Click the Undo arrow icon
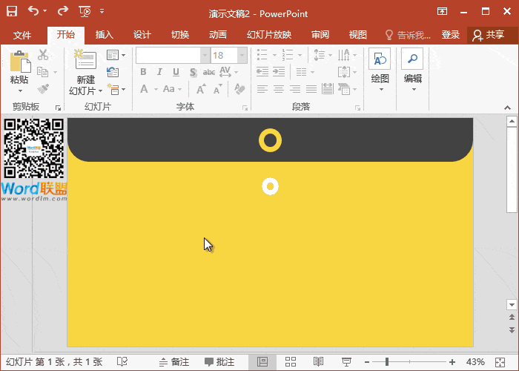This screenshot has height=371, width=519. click(34, 11)
